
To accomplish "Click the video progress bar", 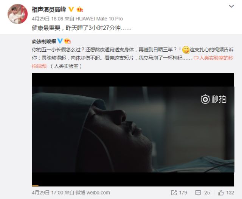I will (x=133, y=185).
